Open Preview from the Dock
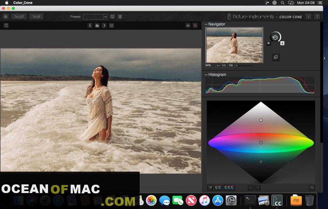The width and height of the screenshot is (328, 209). pos(264,200)
